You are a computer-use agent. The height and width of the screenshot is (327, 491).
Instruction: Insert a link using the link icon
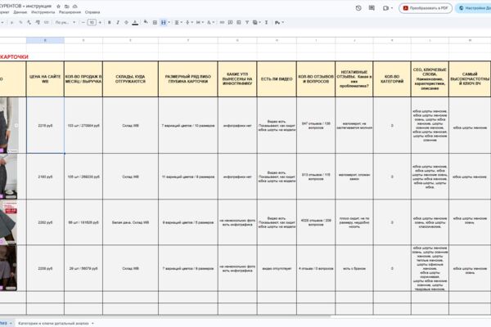pos(222,23)
